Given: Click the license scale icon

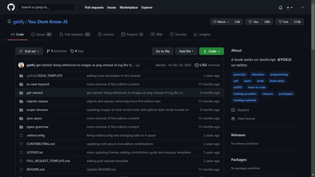Looking at the screenshot, I should point(233,119).
